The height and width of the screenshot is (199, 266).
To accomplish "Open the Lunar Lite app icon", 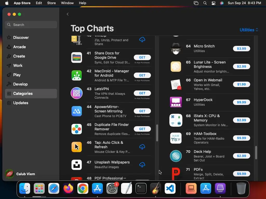I will coord(176,67).
